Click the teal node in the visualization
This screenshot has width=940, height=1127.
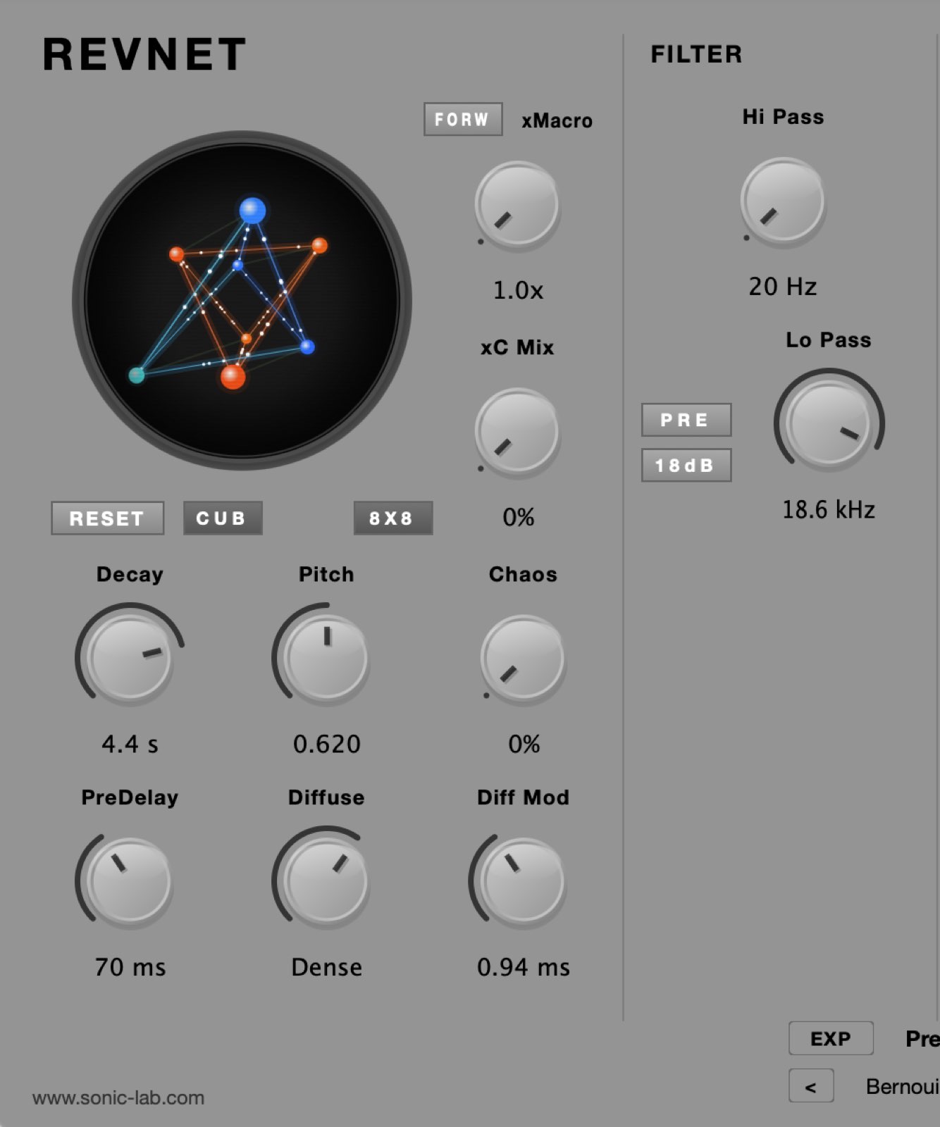point(137,375)
